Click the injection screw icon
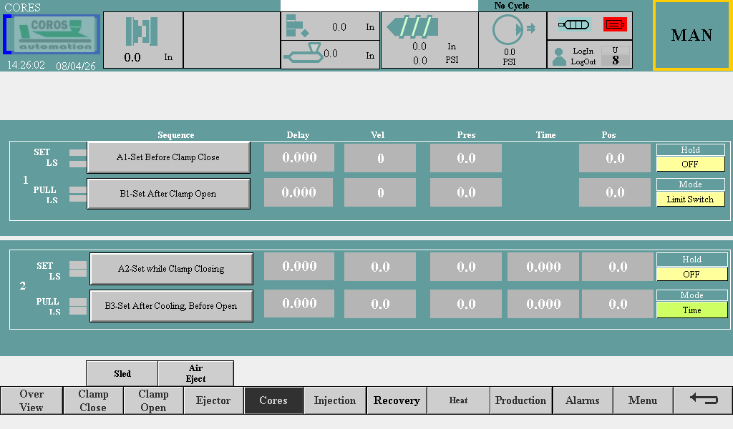733x429 pixels. [411, 27]
